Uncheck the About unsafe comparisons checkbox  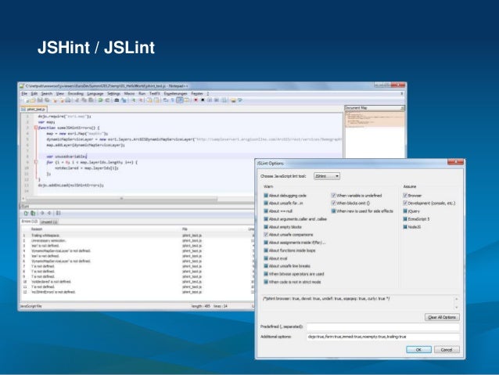[x=266, y=235]
